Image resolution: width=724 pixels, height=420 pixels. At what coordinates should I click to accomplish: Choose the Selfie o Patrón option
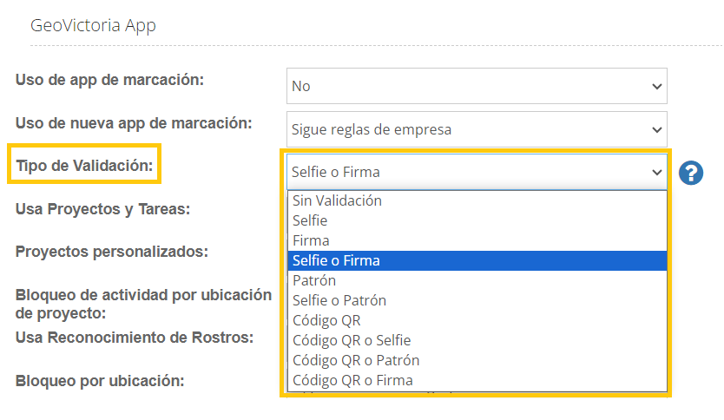pos(339,300)
